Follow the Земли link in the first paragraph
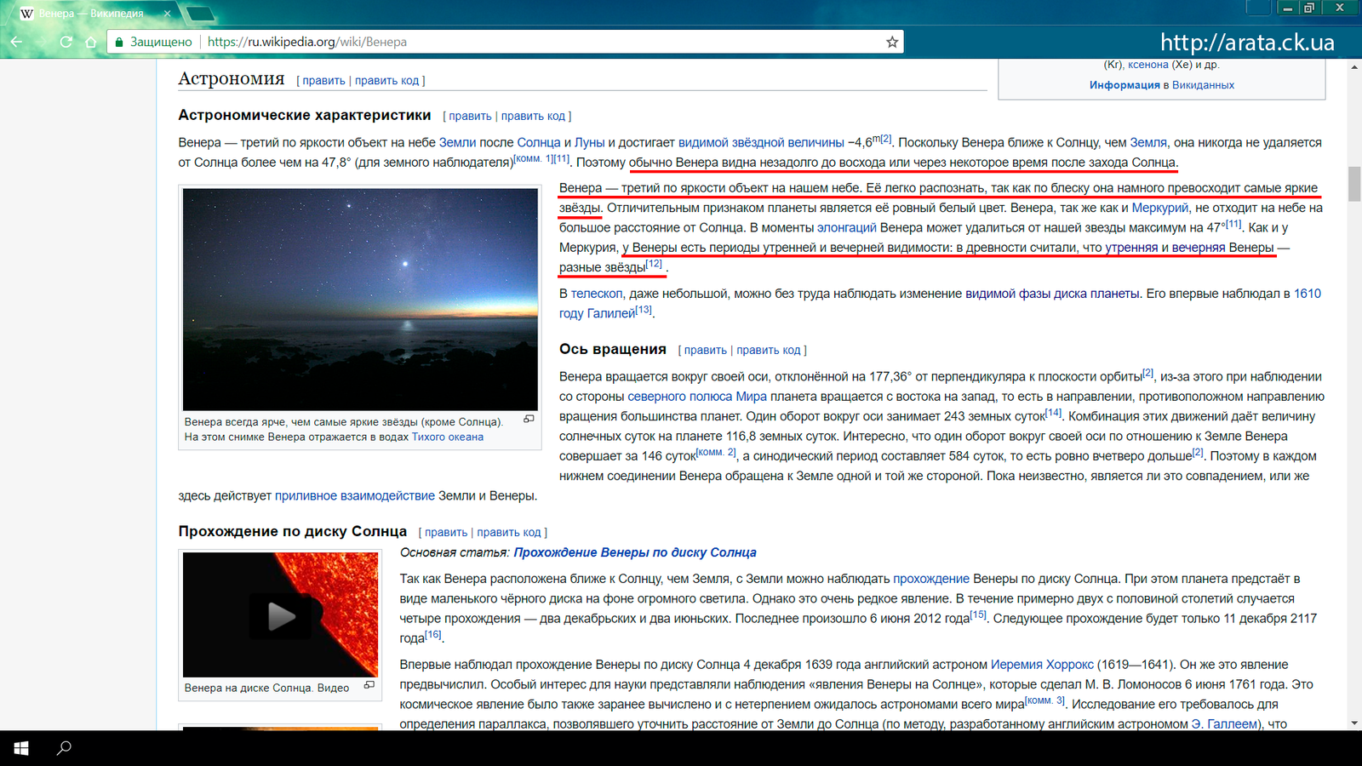 click(x=457, y=143)
